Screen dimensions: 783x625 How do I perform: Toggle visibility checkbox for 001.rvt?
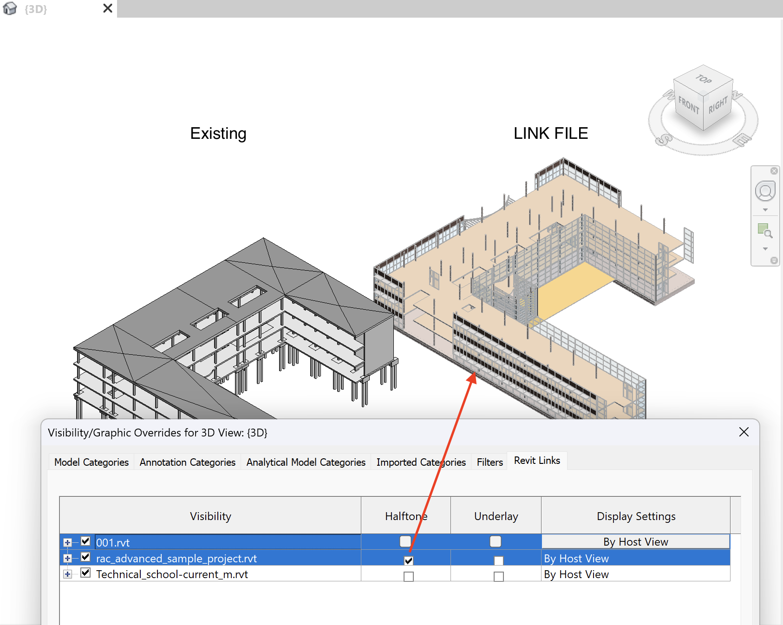(x=85, y=541)
